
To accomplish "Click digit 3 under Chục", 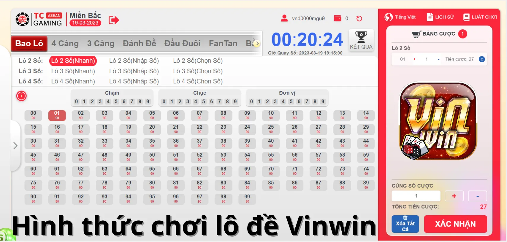I will pos(188,101).
